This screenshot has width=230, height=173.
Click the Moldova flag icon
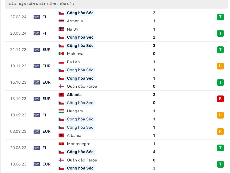tap(61, 54)
